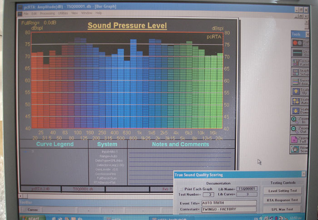Click the Level Setting Test button

point(283,191)
